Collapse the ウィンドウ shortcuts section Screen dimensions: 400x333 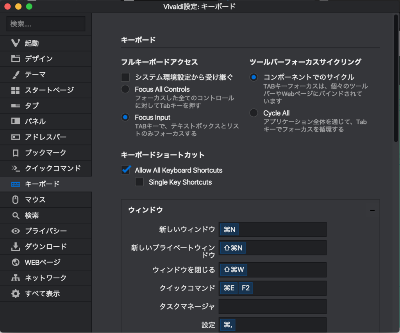pos(372,210)
